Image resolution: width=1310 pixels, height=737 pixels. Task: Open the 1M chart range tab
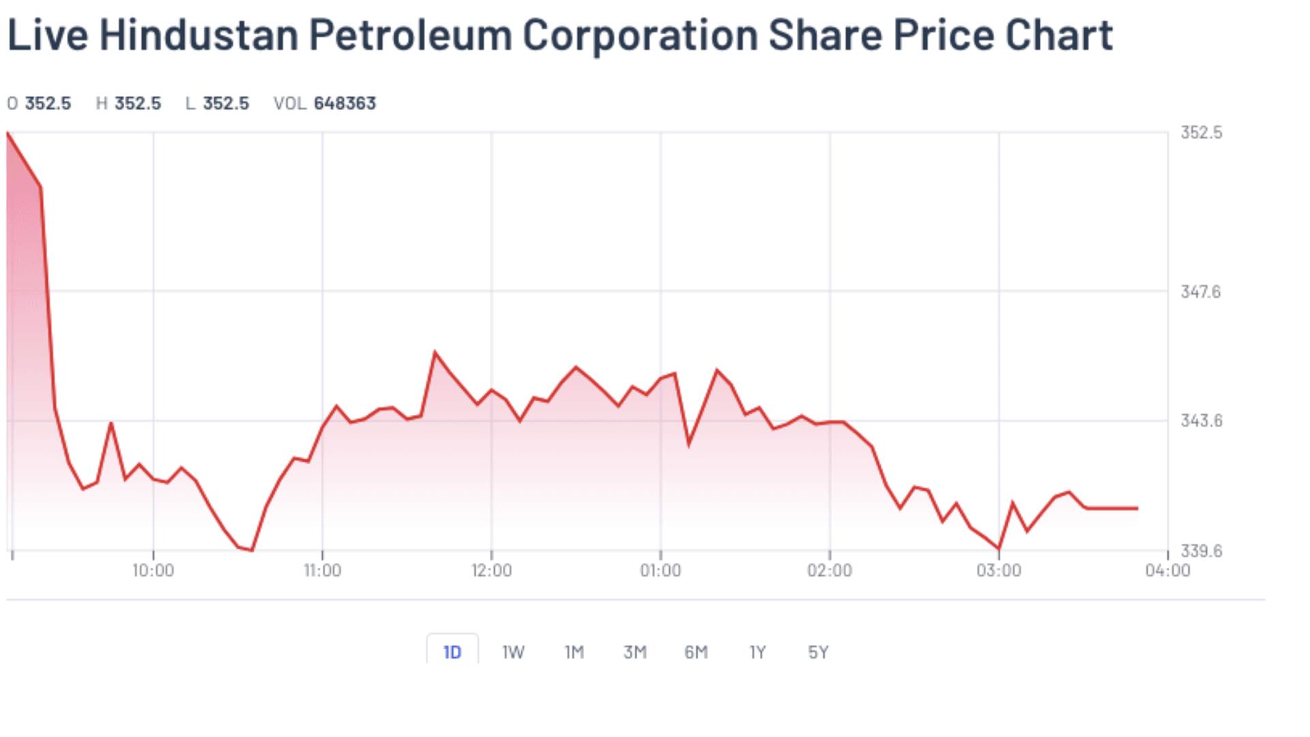point(574,652)
